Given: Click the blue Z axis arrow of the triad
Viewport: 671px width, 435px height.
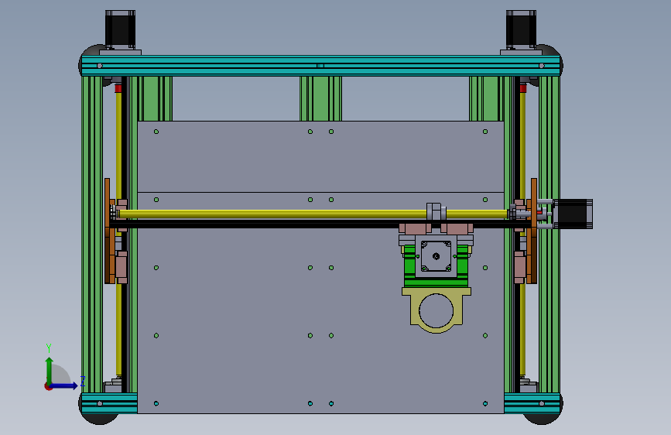Looking at the screenshot, I should point(64,386).
